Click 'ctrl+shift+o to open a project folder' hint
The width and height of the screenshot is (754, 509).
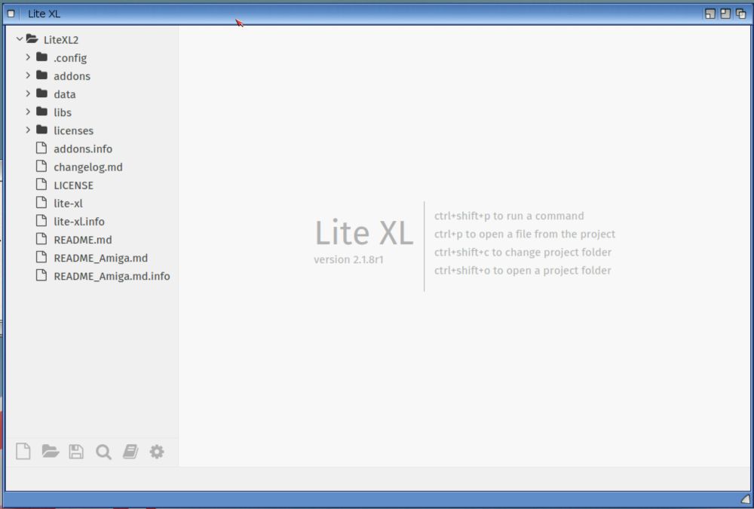tap(523, 271)
